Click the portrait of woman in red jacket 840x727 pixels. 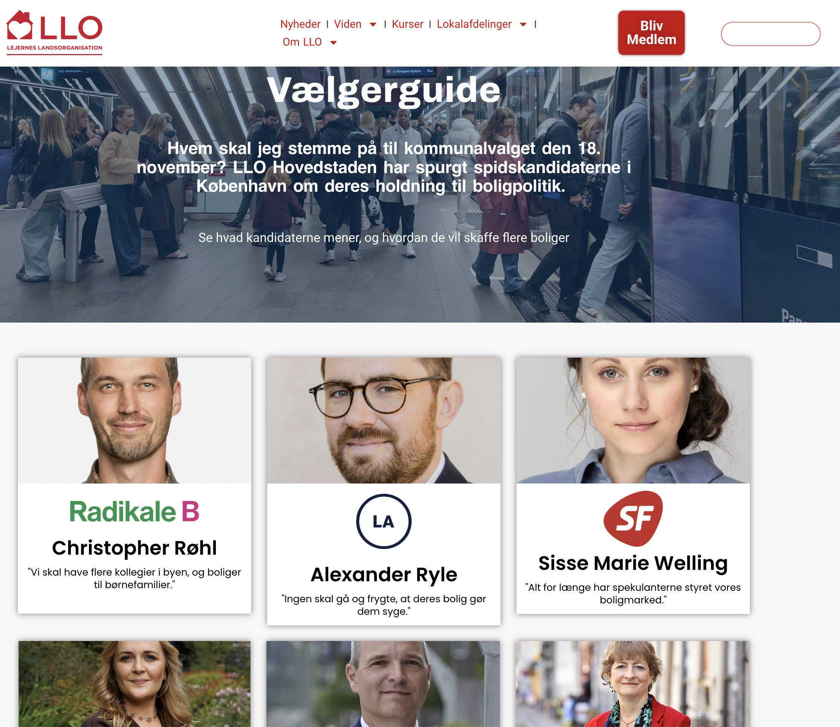click(x=632, y=684)
